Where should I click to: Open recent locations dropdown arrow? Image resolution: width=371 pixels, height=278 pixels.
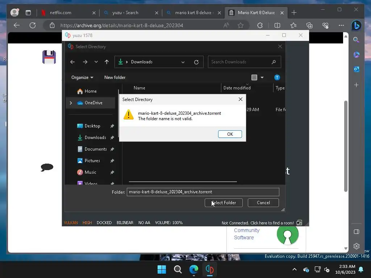[96, 62]
